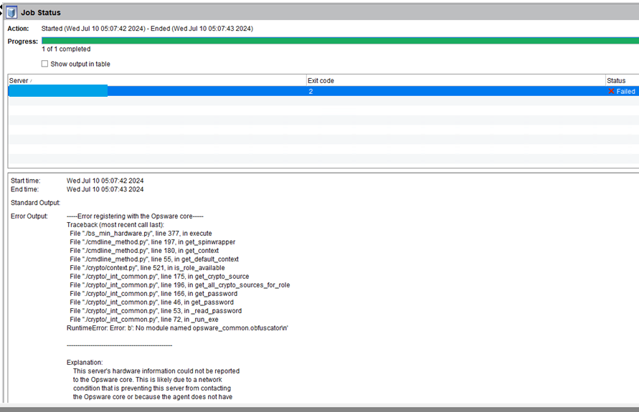Click the line 46 get_password entry
Screen dimensions: 639x412
pyautogui.click(x=151, y=302)
